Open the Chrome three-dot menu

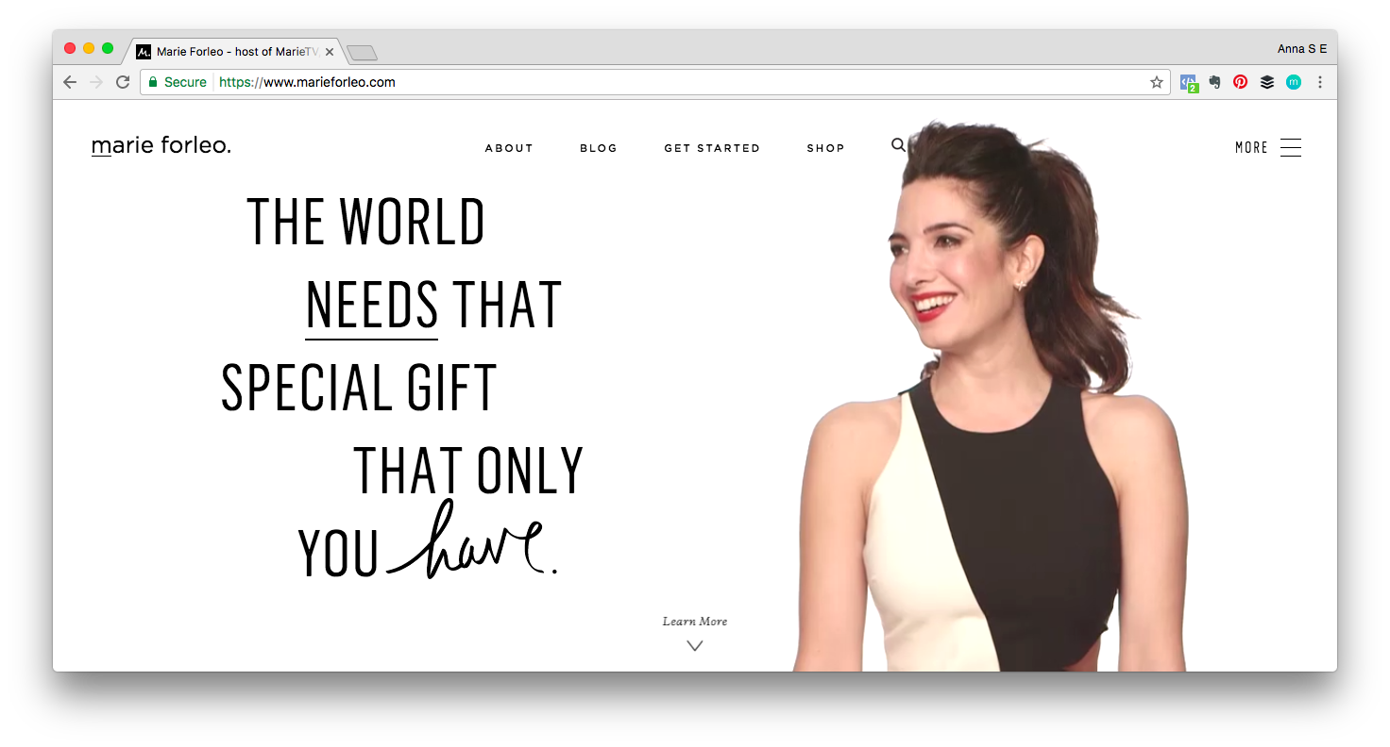1320,82
